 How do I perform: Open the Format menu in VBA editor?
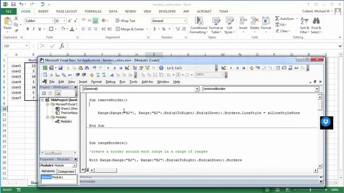pos(96,82)
